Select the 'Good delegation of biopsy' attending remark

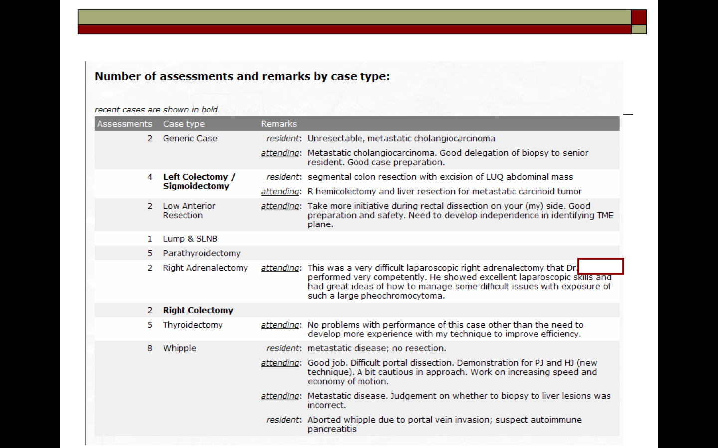pos(448,158)
